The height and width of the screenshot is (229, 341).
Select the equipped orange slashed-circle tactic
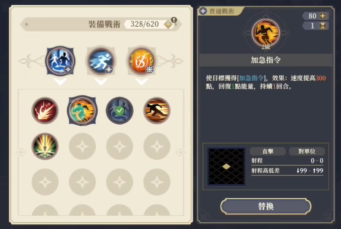(x=142, y=61)
